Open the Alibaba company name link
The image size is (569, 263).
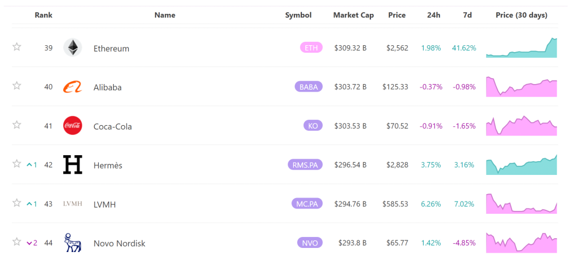(107, 87)
